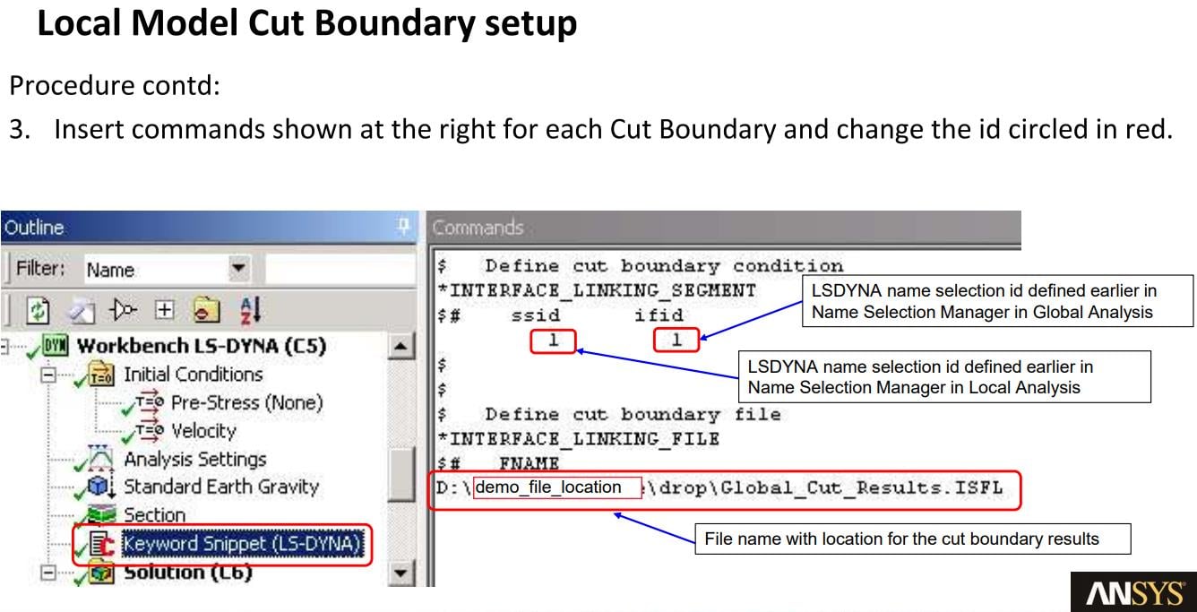1197x612 pixels.
Task: Click the Section layered icon
Action: [101, 516]
